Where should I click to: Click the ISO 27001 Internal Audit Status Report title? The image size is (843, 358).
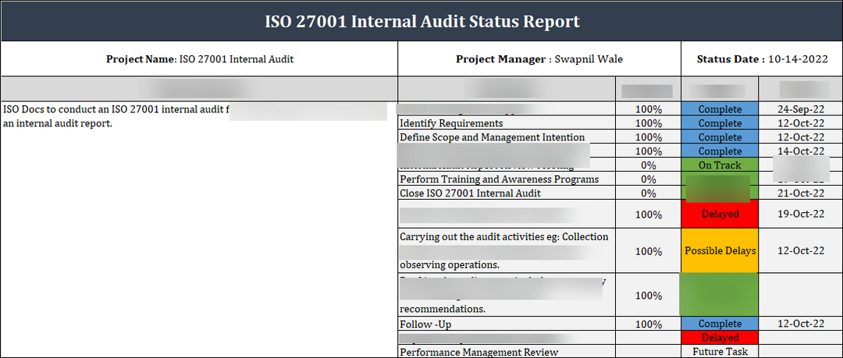pyautogui.click(x=422, y=22)
